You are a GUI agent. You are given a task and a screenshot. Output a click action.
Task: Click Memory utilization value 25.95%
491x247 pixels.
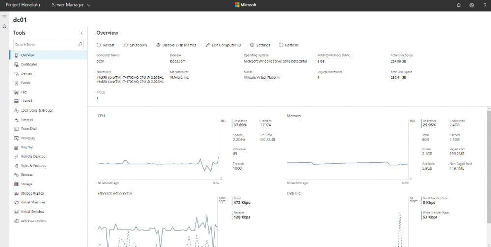tap(429, 125)
